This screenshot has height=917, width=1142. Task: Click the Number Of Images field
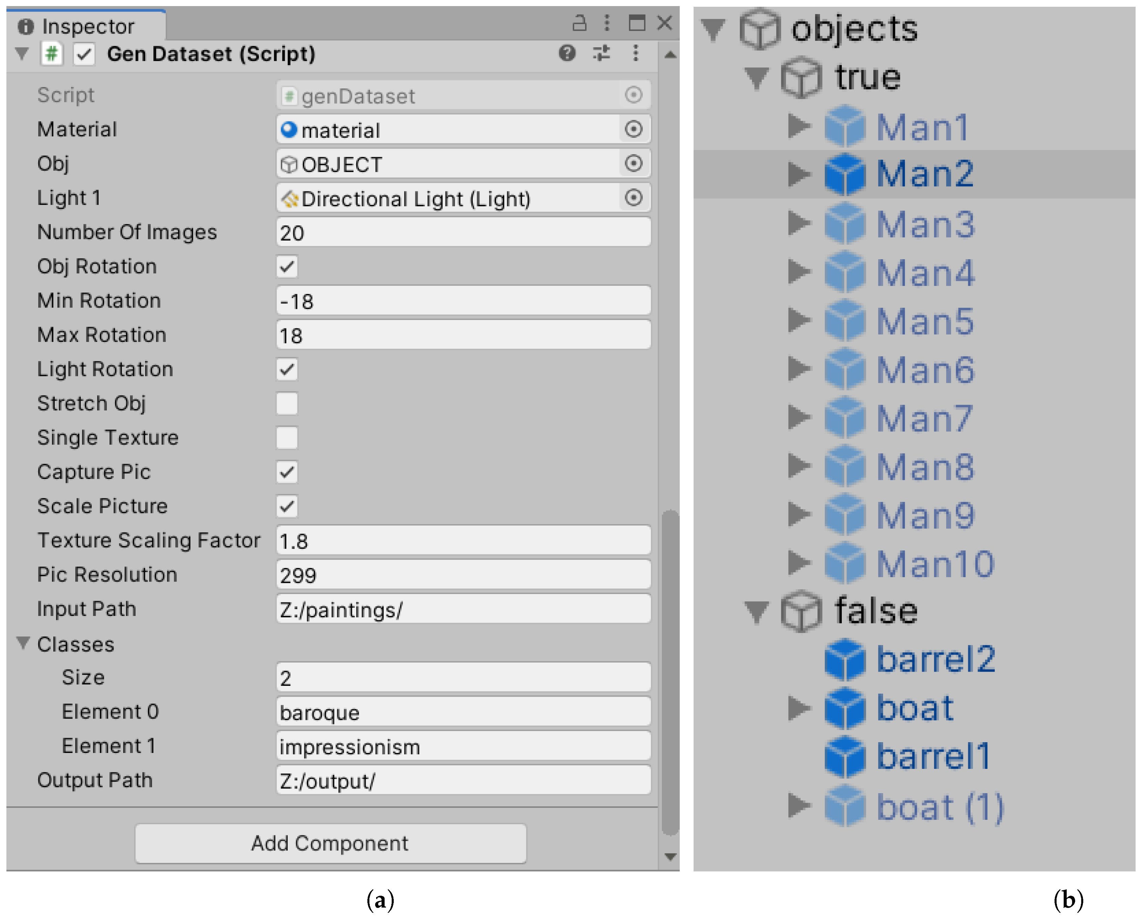(x=463, y=233)
